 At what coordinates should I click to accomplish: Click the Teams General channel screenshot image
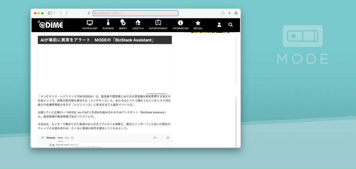point(104,141)
